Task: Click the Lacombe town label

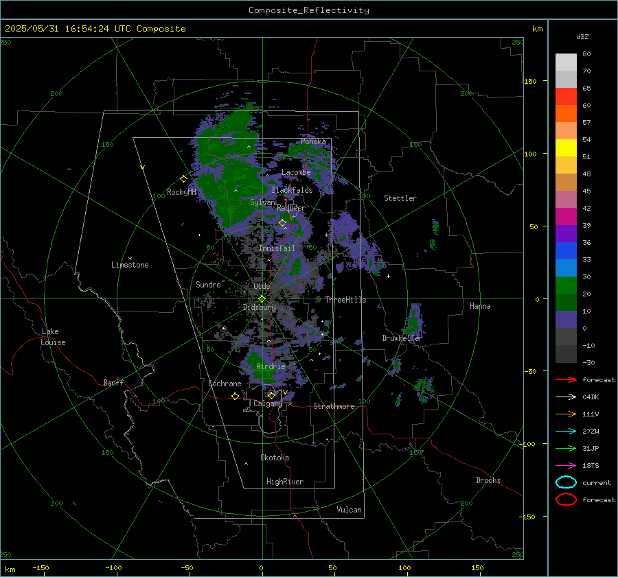Action: click(x=296, y=172)
